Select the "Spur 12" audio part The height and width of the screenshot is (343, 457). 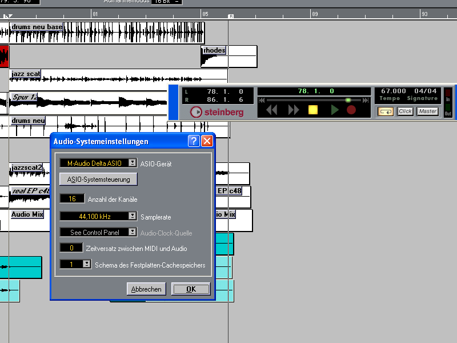pyautogui.click(x=88, y=103)
